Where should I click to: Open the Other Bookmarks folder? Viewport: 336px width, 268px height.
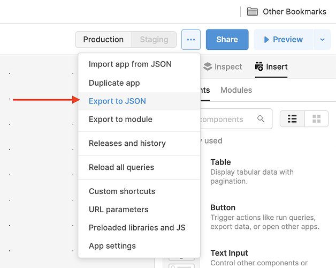coord(287,11)
